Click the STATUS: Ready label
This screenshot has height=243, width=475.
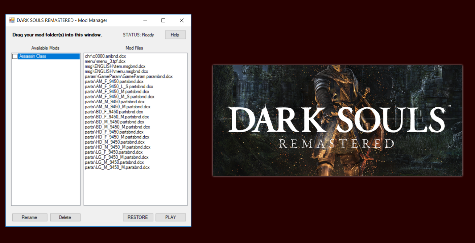click(138, 35)
